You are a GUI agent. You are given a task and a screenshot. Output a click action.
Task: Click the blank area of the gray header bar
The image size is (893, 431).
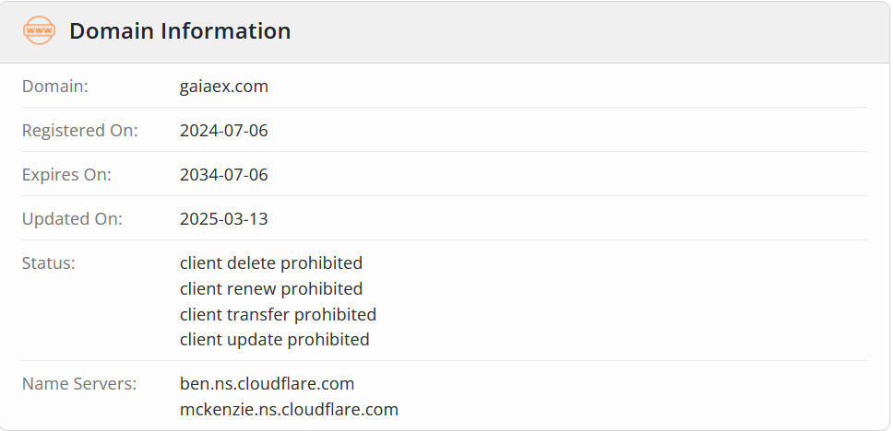coord(590,31)
